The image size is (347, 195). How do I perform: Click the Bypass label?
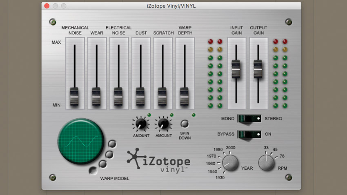226,134
